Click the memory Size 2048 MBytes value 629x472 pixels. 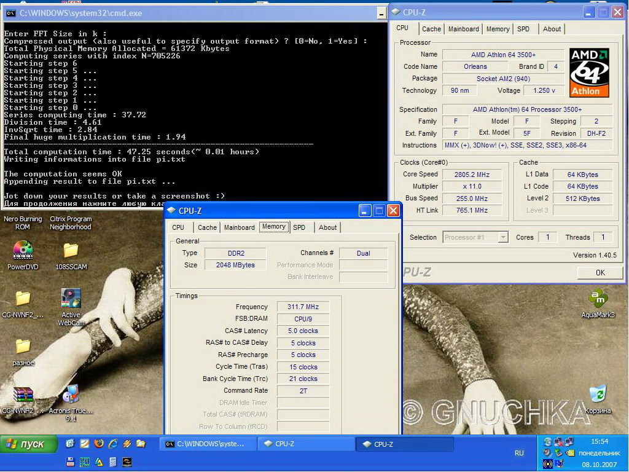[x=235, y=265]
